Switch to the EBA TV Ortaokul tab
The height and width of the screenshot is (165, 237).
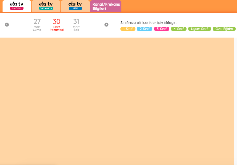click(x=46, y=6)
